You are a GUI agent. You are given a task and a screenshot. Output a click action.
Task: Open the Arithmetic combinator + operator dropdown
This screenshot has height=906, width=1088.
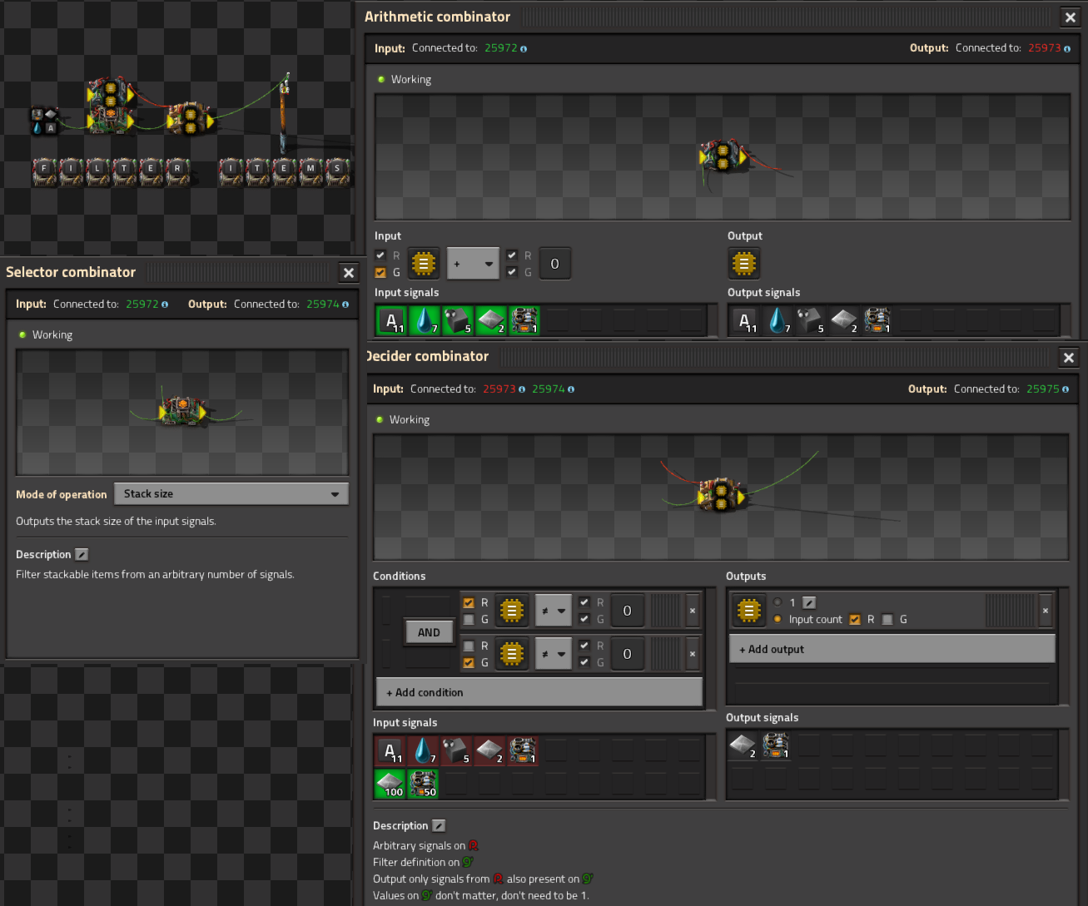click(x=473, y=264)
